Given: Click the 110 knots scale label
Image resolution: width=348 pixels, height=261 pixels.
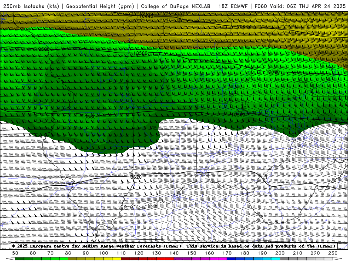Looking at the screenshot, I should (121, 253).
